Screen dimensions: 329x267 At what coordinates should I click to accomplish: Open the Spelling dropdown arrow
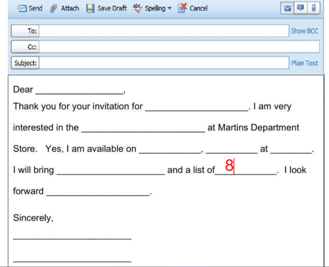169,8
